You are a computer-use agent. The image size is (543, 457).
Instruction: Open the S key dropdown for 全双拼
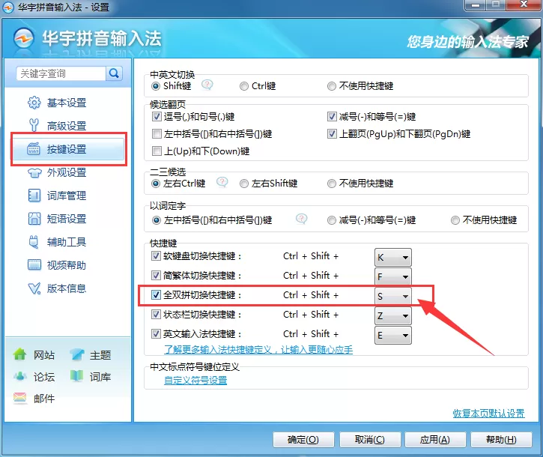click(x=393, y=296)
